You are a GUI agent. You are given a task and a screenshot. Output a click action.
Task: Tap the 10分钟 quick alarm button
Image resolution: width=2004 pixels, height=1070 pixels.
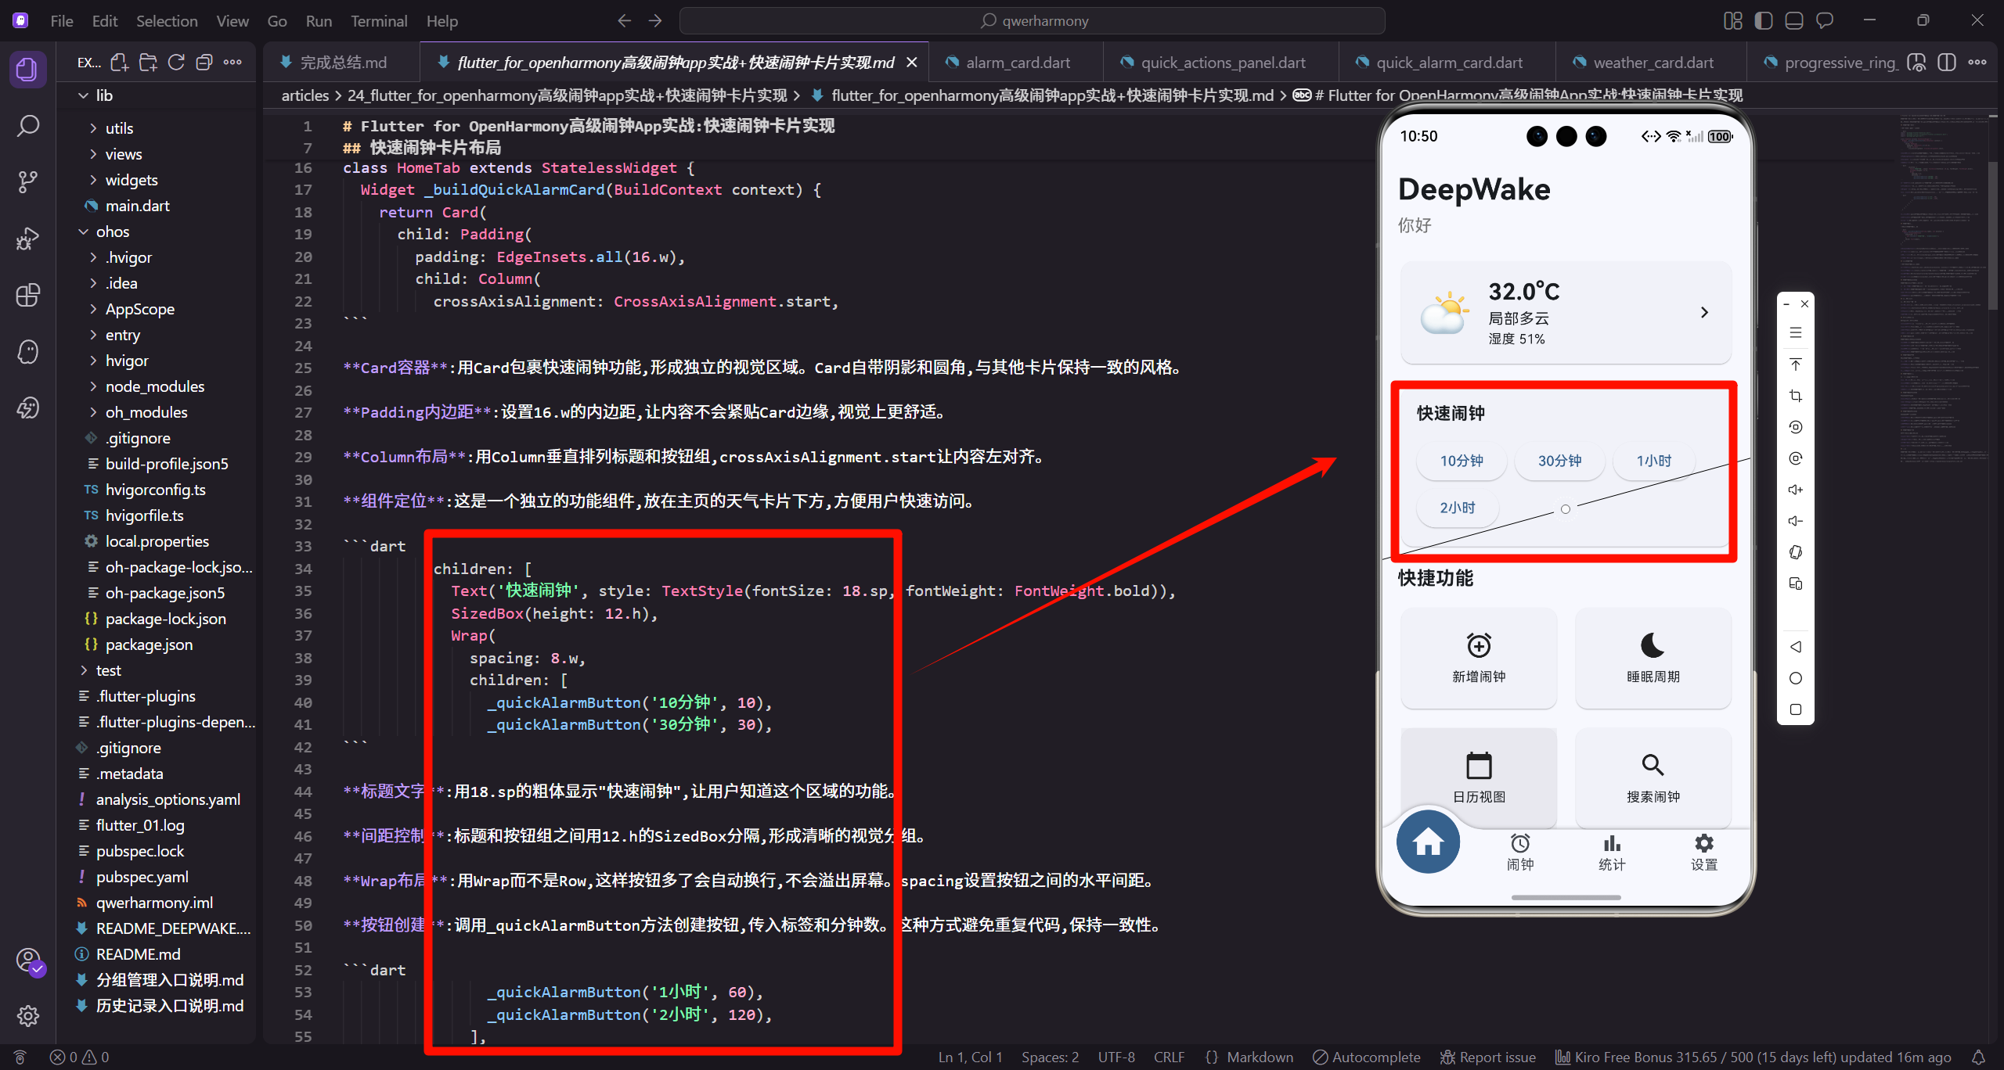pyautogui.click(x=1461, y=461)
